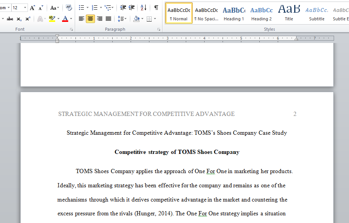
Task: Toggle subscript formatting
Action: click(x=19, y=19)
